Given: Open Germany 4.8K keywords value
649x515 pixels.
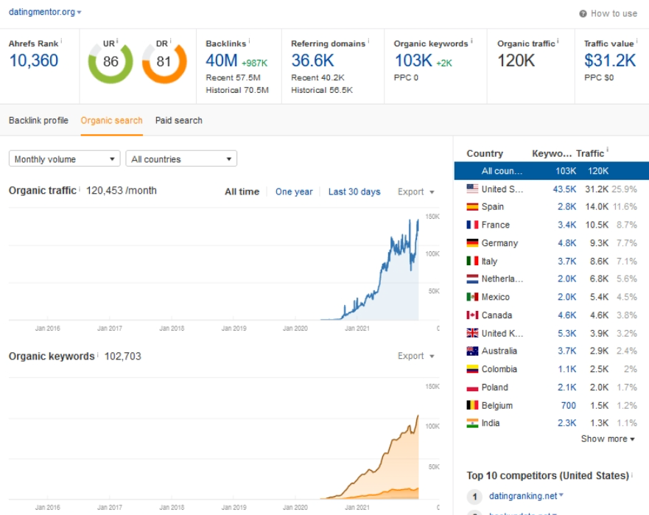Looking at the screenshot, I should pyautogui.click(x=566, y=243).
